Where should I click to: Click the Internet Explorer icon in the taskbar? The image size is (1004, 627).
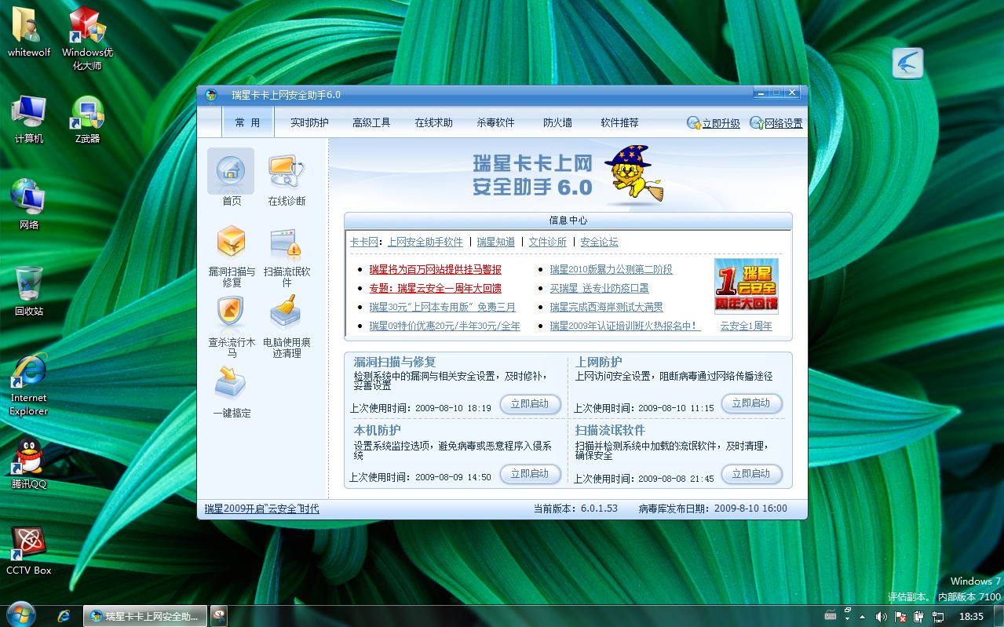tap(64, 616)
